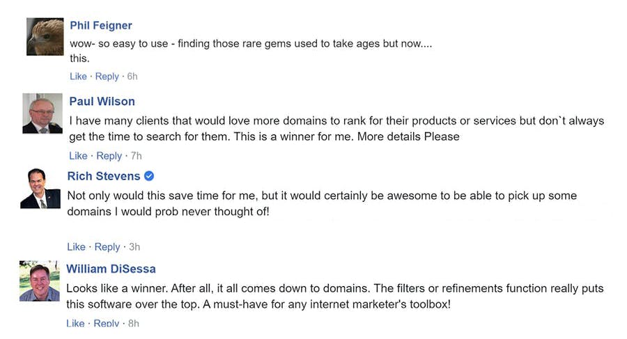The image size is (627, 339).
Task: Like Rich Stevens' comment
Action: [76, 247]
